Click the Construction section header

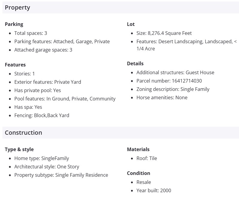[23, 133]
